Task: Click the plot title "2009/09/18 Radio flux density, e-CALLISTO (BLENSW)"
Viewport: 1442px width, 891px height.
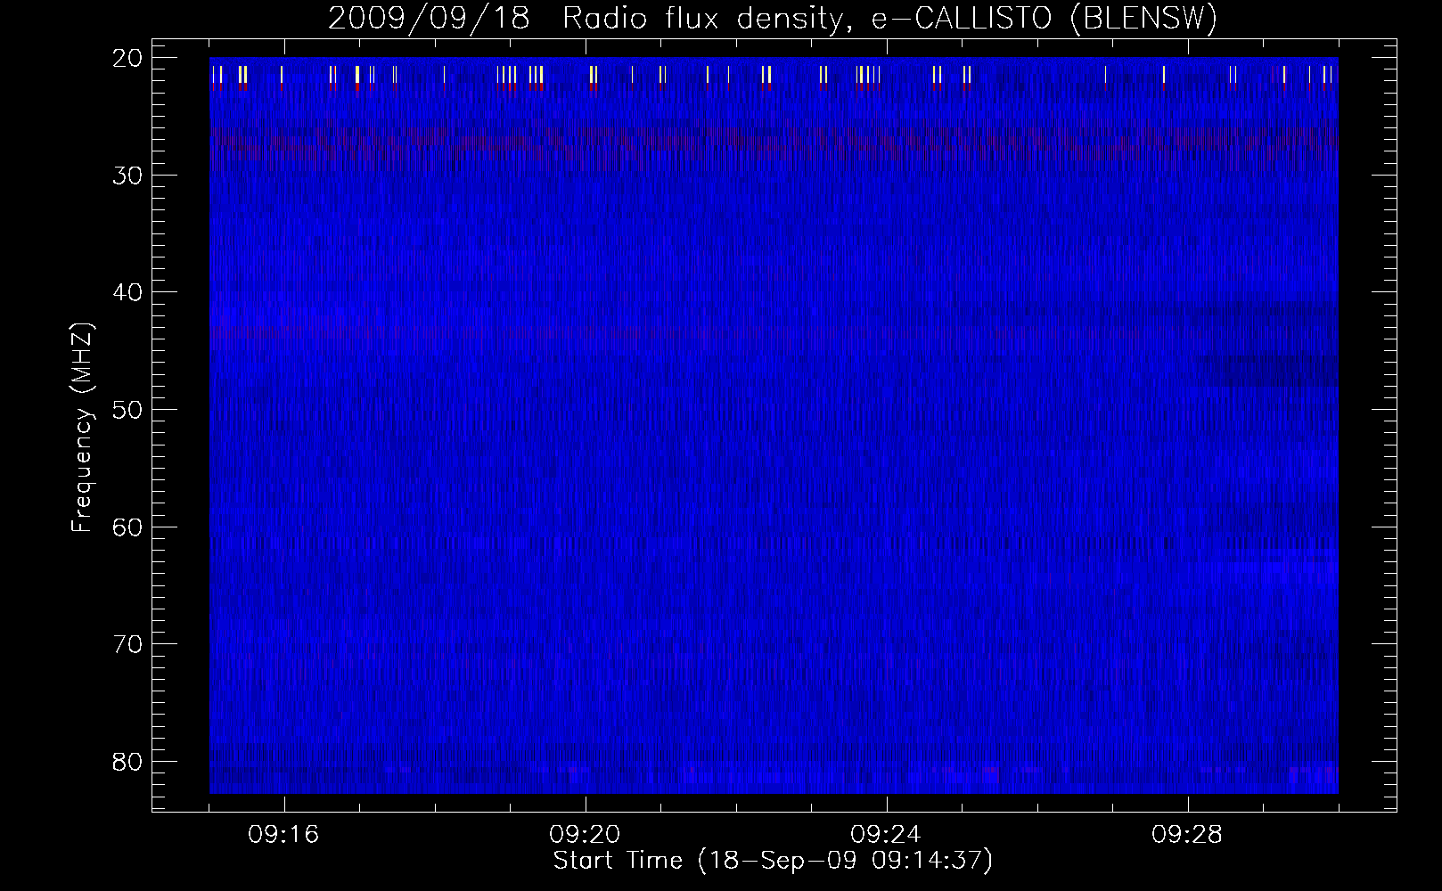Action: click(773, 18)
